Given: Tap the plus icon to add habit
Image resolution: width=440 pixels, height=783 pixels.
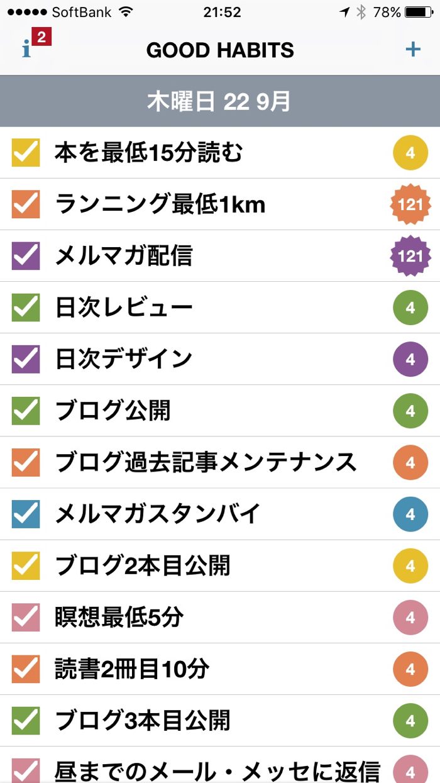Looking at the screenshot, I should point(412,49).
